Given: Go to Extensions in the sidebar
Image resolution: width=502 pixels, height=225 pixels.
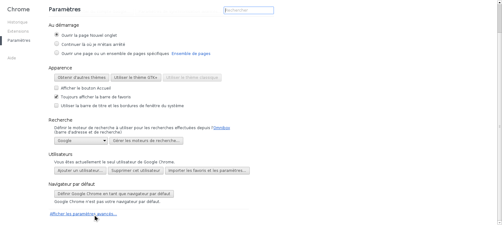Looking at the screenshot, I should [18, 31].
